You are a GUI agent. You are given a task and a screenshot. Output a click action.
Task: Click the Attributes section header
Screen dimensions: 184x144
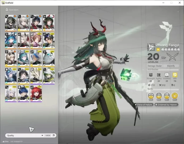click(x=153, y=69)
